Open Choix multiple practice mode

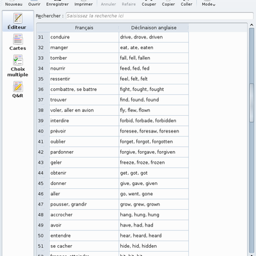click(x=18, y=66)
